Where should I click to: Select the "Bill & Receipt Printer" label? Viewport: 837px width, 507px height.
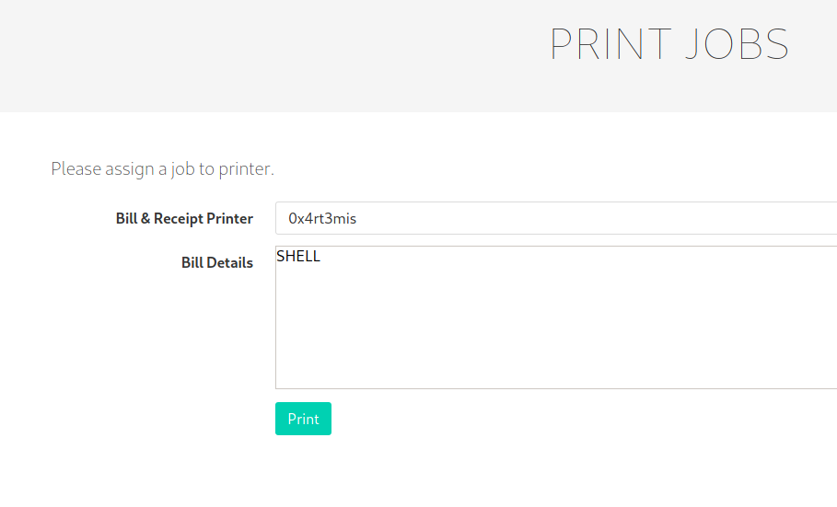coord(184,219)
